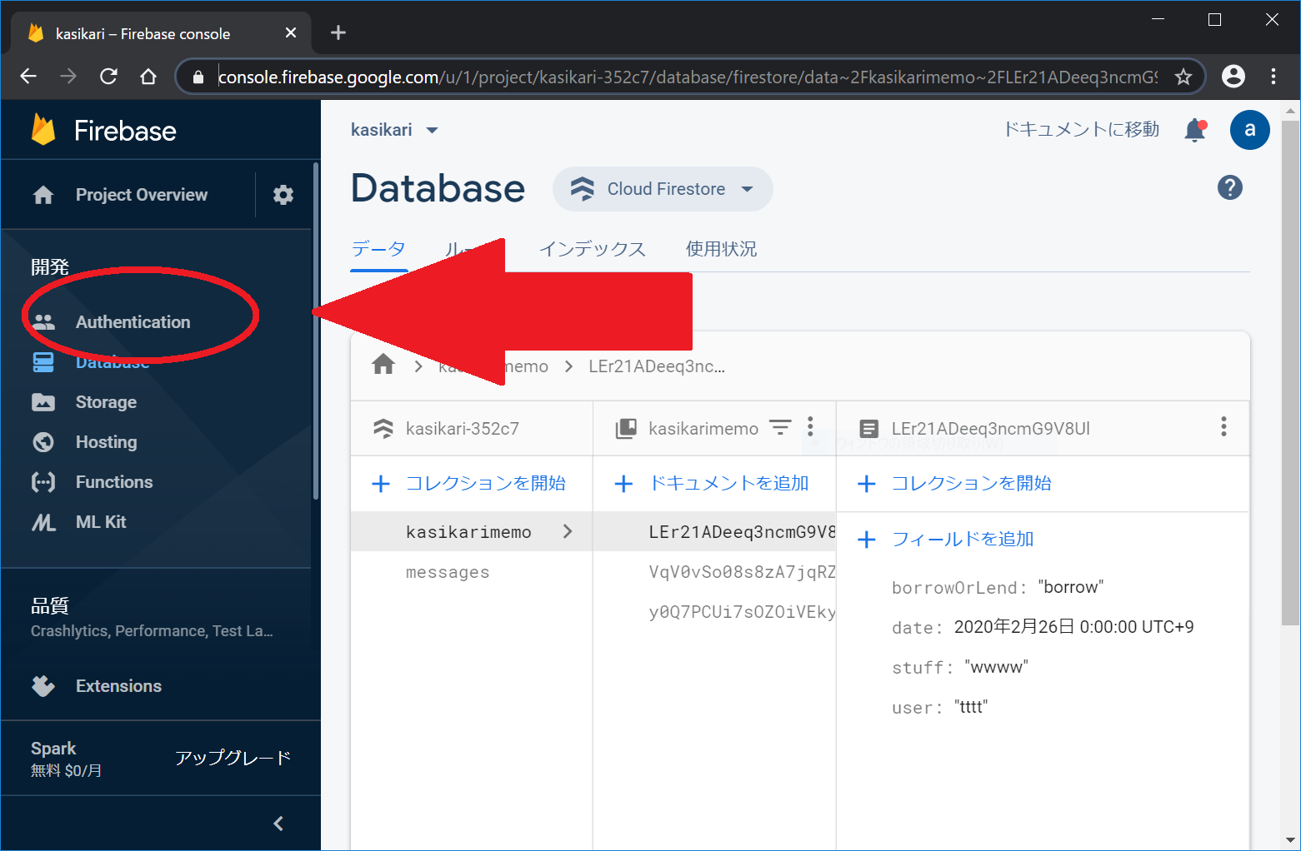Open Storage in sidebar
This screenshot has height=851, width=1301.
(106, 402)
